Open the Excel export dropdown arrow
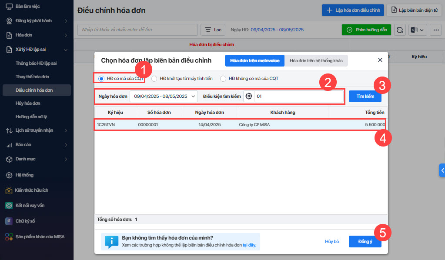Screen dimensions: 445x260 pyautogui.click(x=422, y=30)
